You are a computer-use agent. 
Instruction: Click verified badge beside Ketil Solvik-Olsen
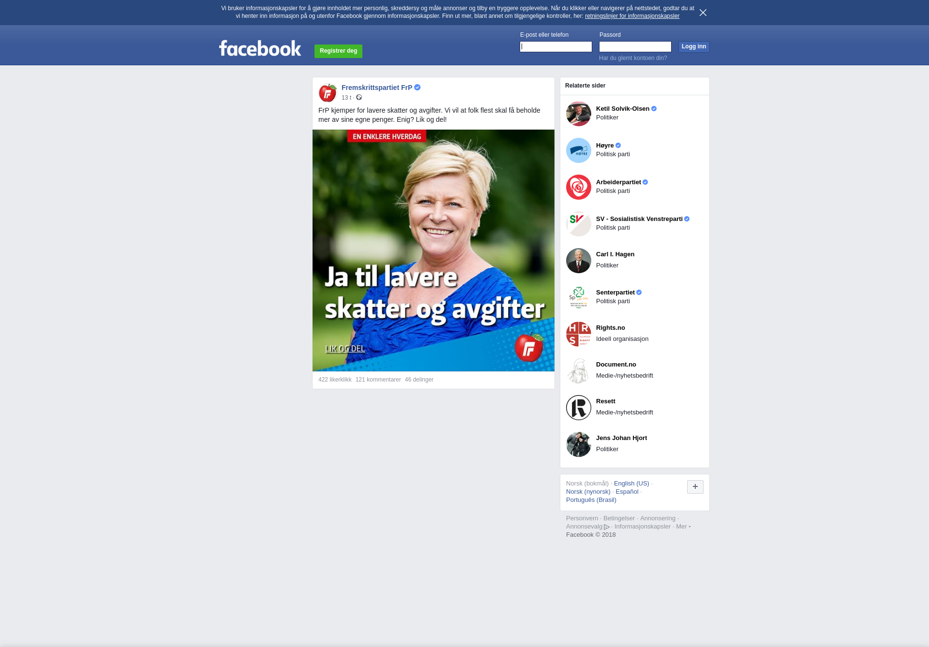[654, 109]
